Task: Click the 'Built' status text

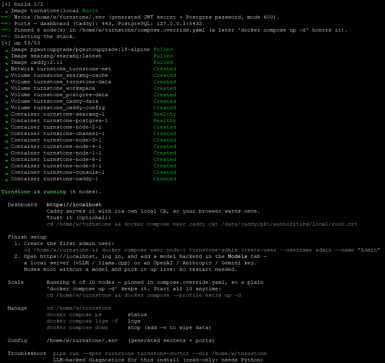Action: pyautogui.click(x=90, y=11)
